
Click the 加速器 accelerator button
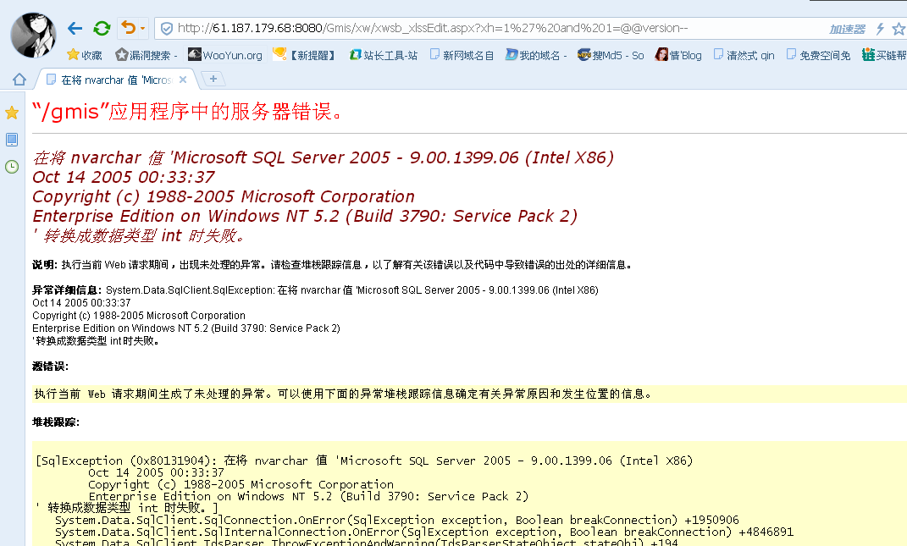tap(847, 29)
